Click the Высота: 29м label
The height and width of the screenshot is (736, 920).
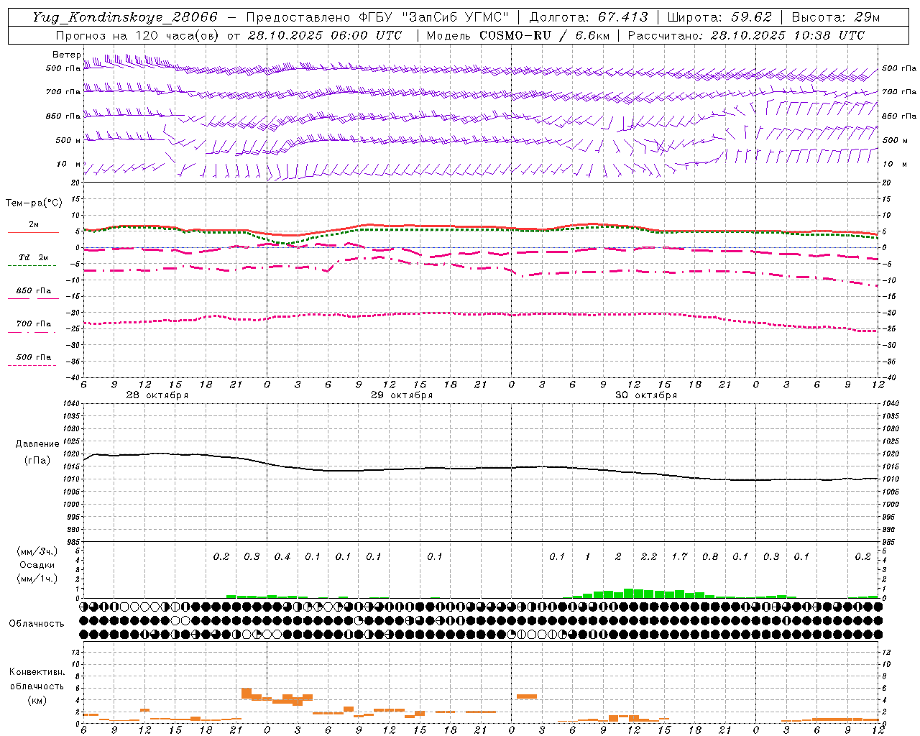point(835,17)
